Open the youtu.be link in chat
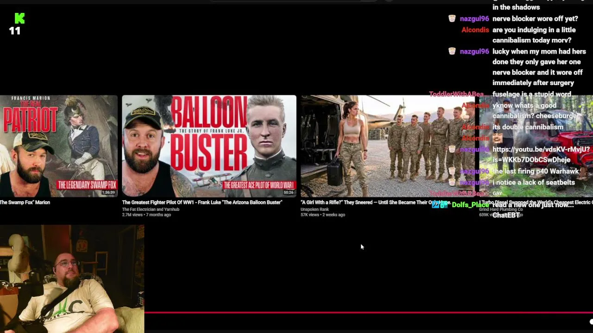The width and height of the screenshot is (593, 333). click(x=541, y=154)
